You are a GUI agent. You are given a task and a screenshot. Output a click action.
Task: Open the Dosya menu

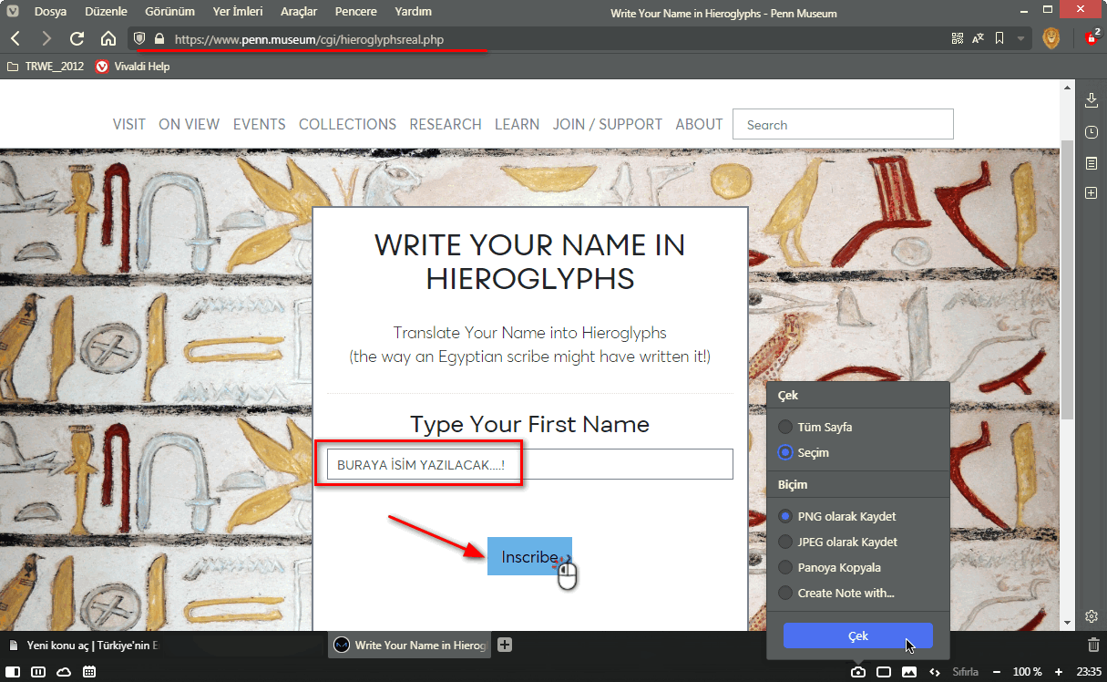pyautogui.click(x=50, y=12)
